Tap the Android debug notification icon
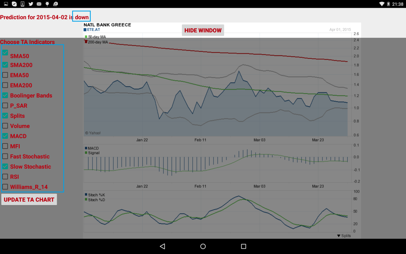This screenshot has width=406, height=254. coord(47,4)
